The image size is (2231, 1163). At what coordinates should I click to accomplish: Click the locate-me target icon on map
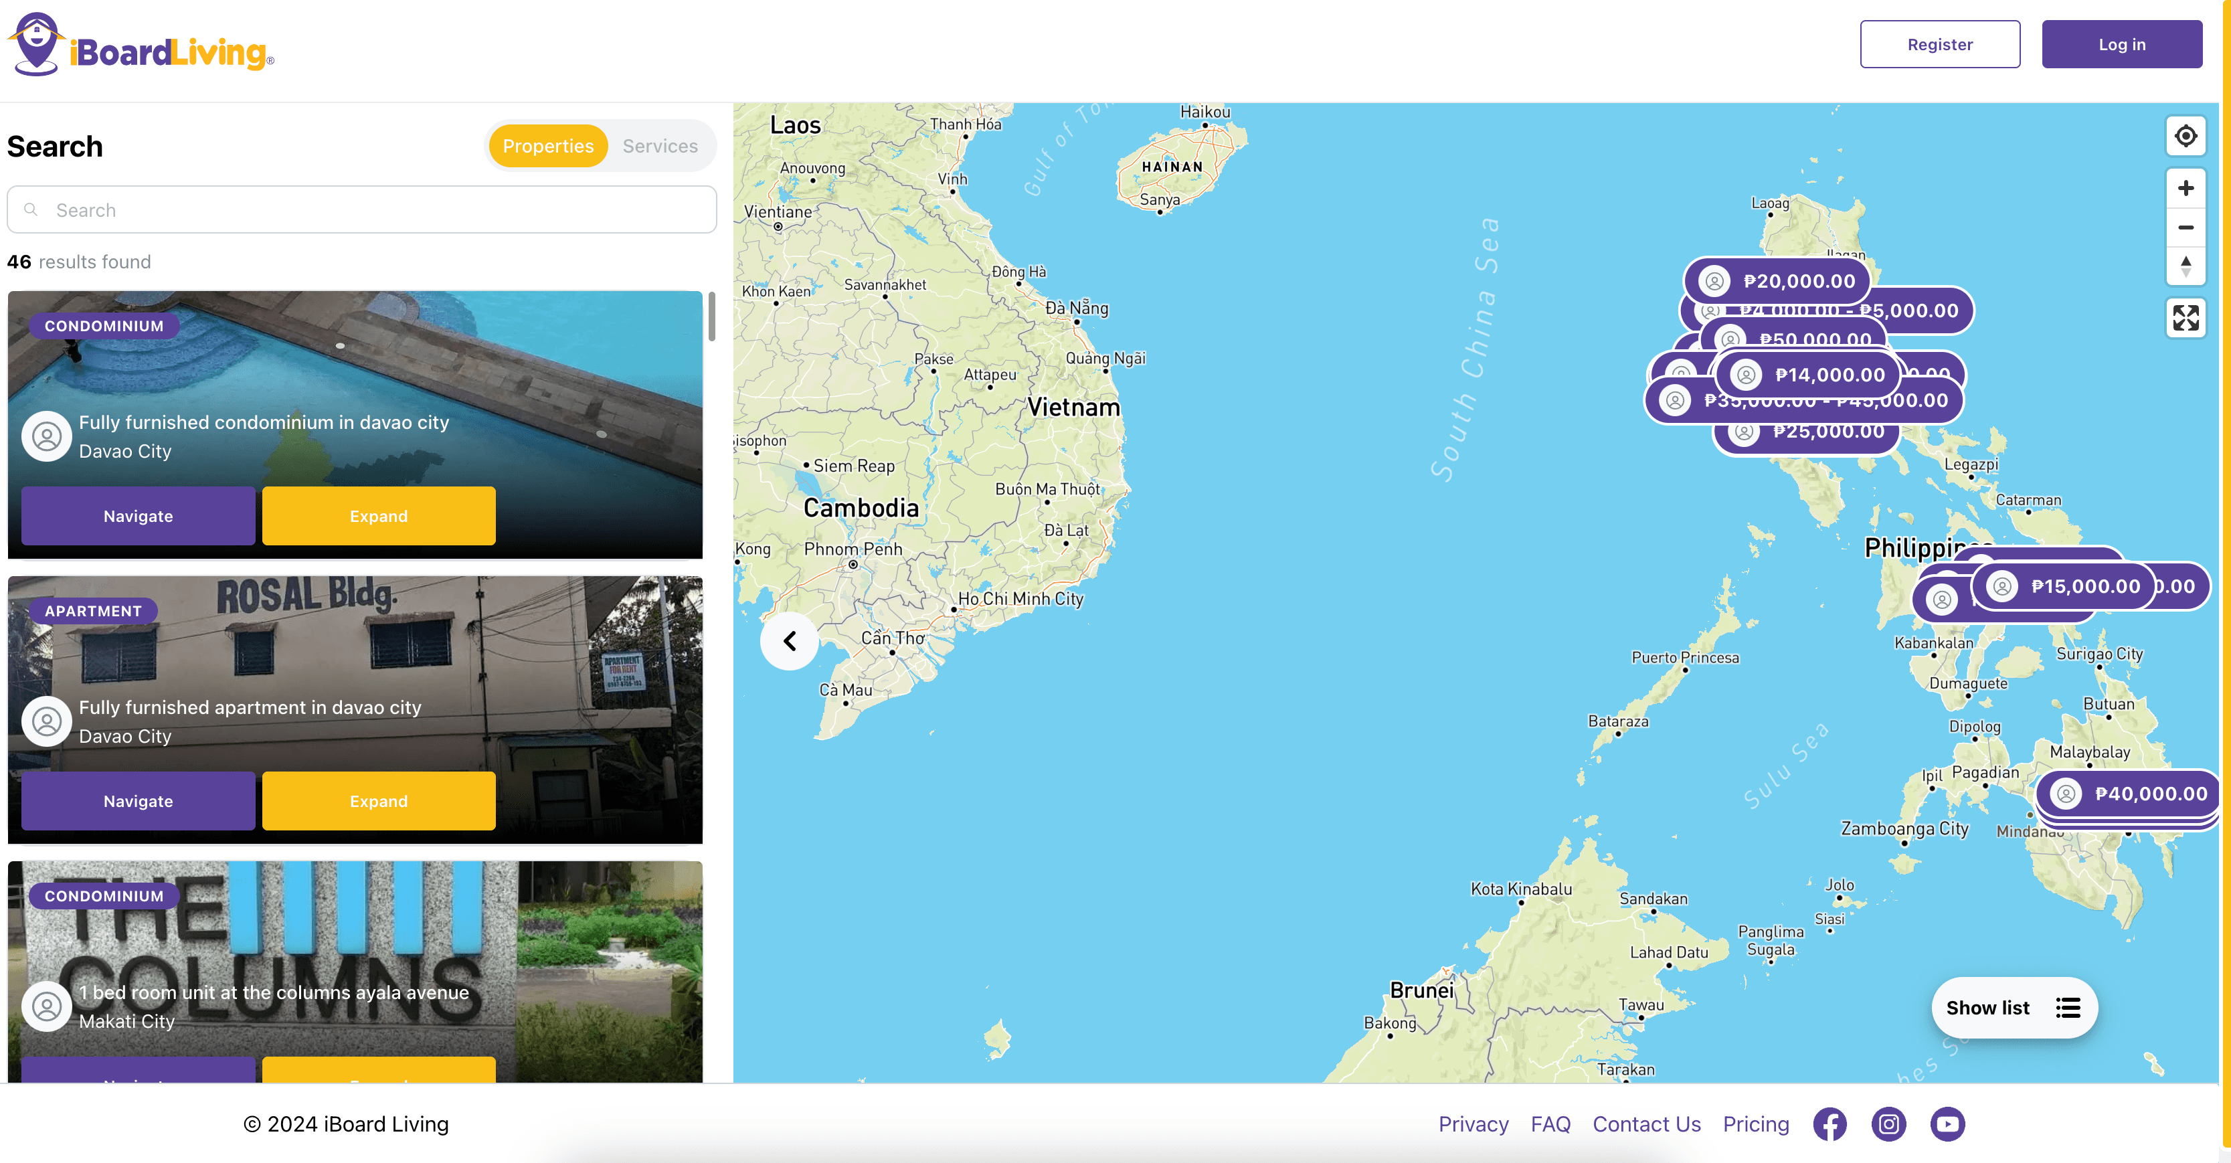(x=2185, y=136)
